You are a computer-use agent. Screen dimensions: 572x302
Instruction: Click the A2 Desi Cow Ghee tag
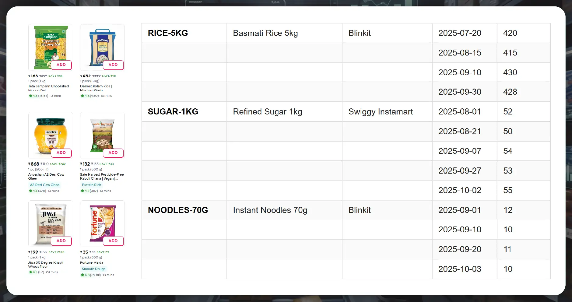[44, 185]
